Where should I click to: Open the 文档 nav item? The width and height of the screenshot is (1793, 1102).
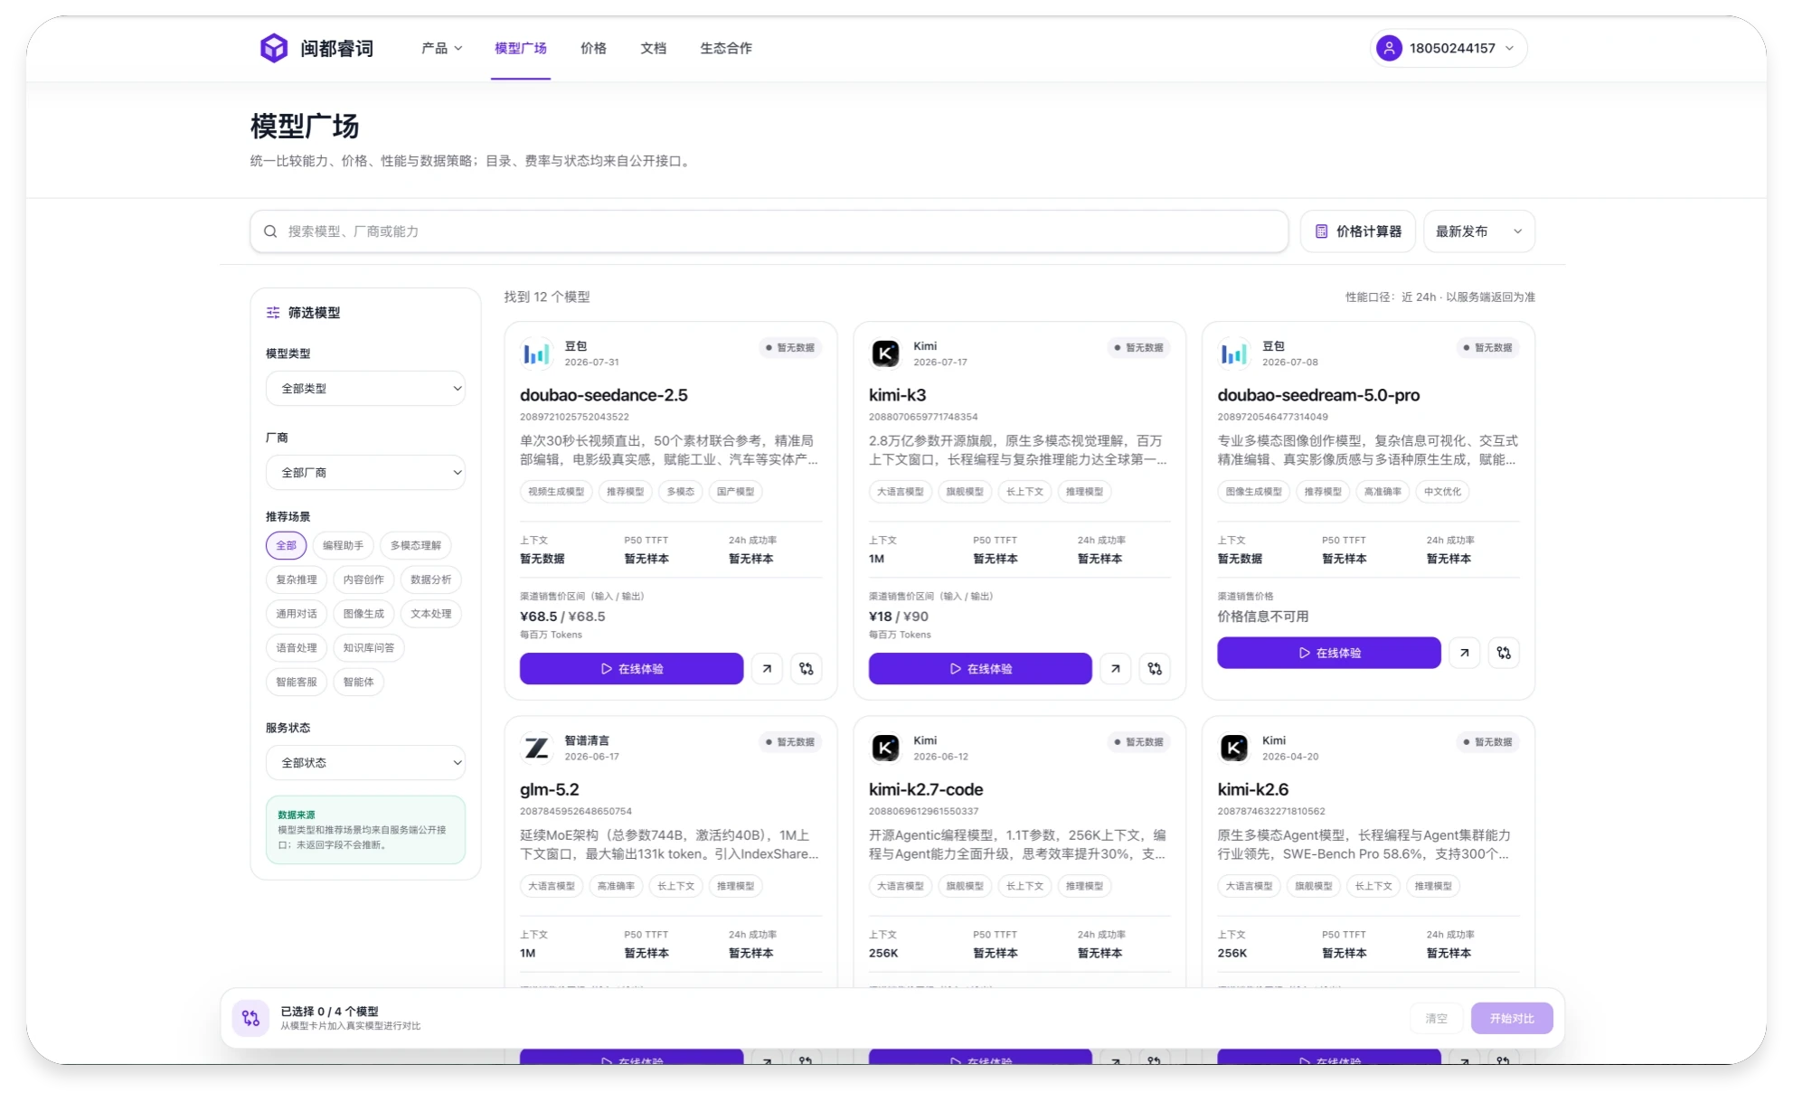[x=653, y=48]
